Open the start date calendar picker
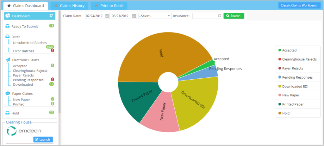This screenshot has height=146, width=324. 107,16
